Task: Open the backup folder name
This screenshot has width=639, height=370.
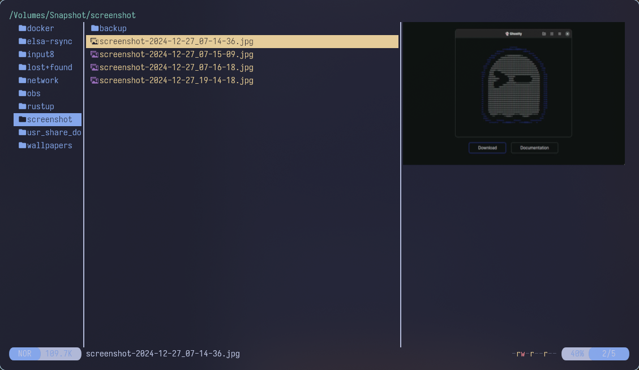Action: (113, 28)
